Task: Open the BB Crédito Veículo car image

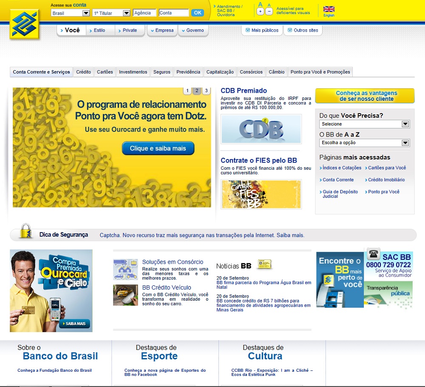Action: coord(125,295)
